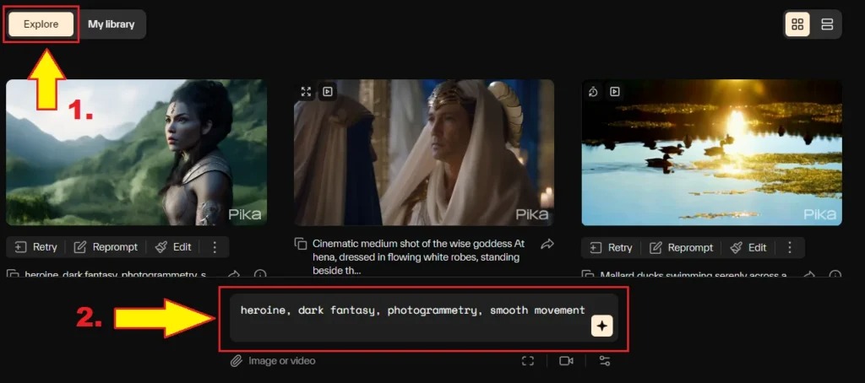This screenshot has height=383, width=865.
Task: Click the generate sparkle button in prompt box
Action: [x=601, y=326]
